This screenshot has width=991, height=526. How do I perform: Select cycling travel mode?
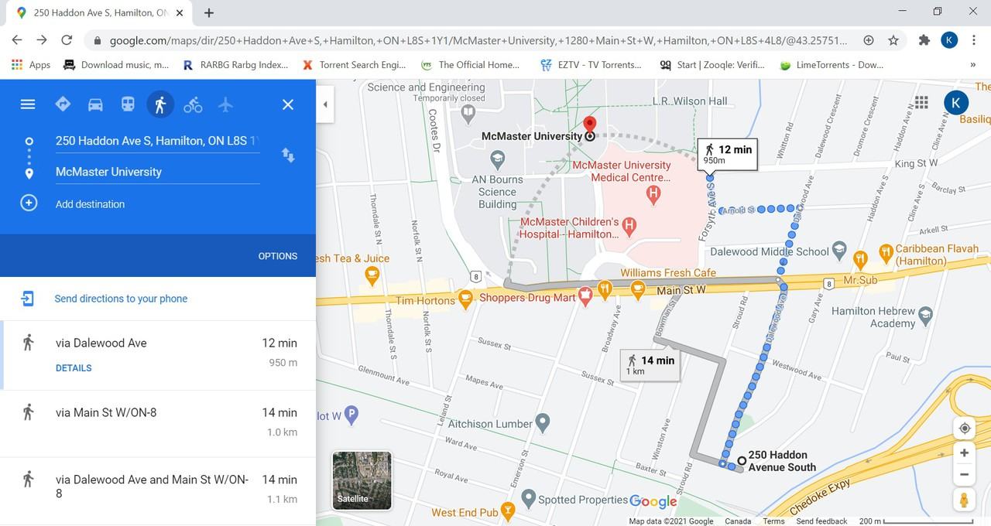click(193, 104)
